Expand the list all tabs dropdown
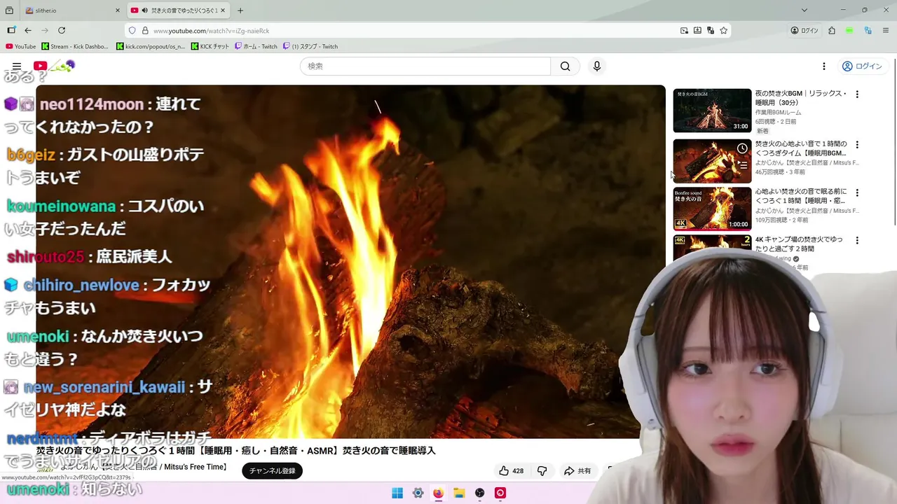 point(804,10)
